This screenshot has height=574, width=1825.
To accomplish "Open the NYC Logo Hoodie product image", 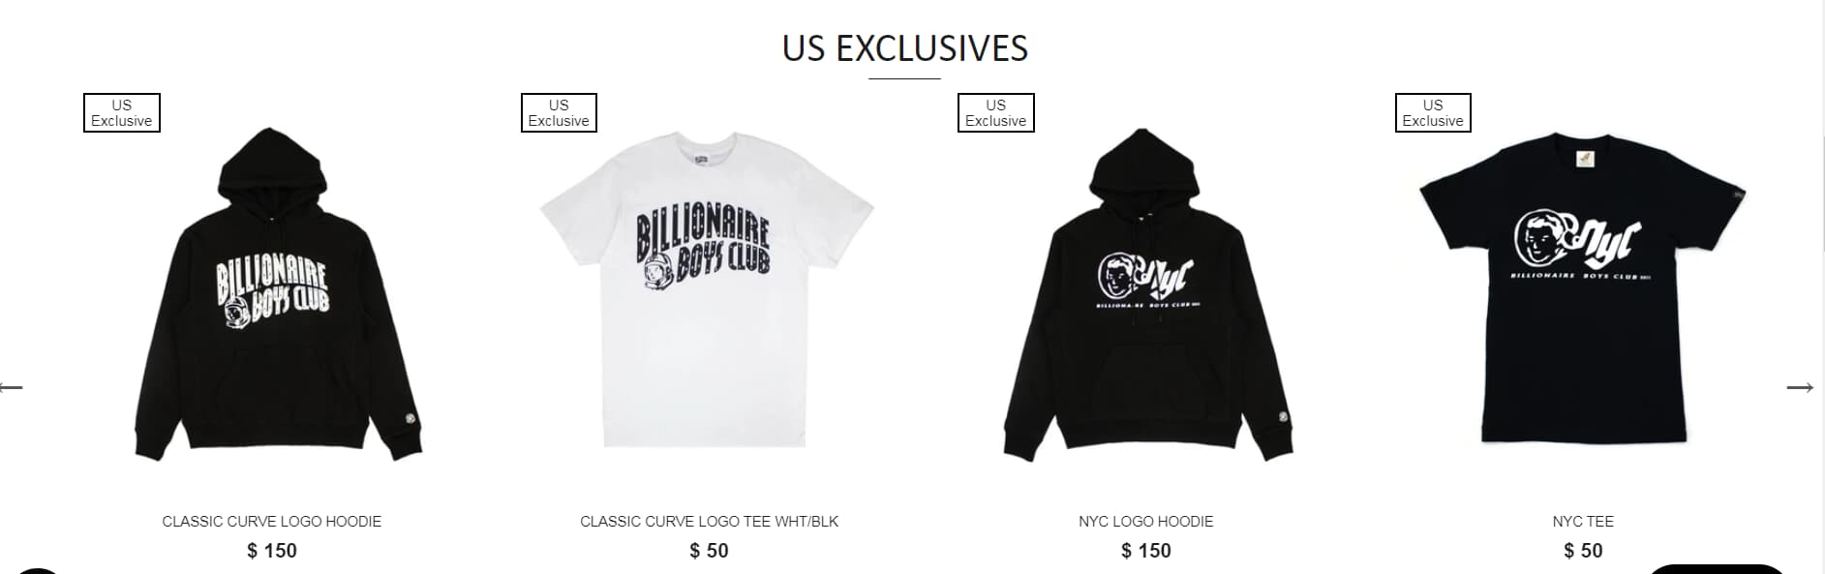I will pos(1146,294).
